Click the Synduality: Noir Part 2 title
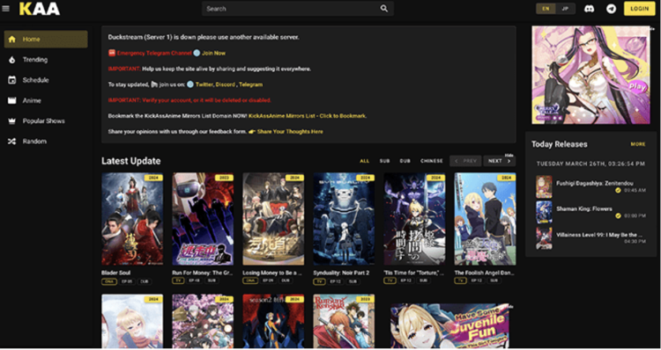The width and height of the screenshot is (661, 350). 341,273
